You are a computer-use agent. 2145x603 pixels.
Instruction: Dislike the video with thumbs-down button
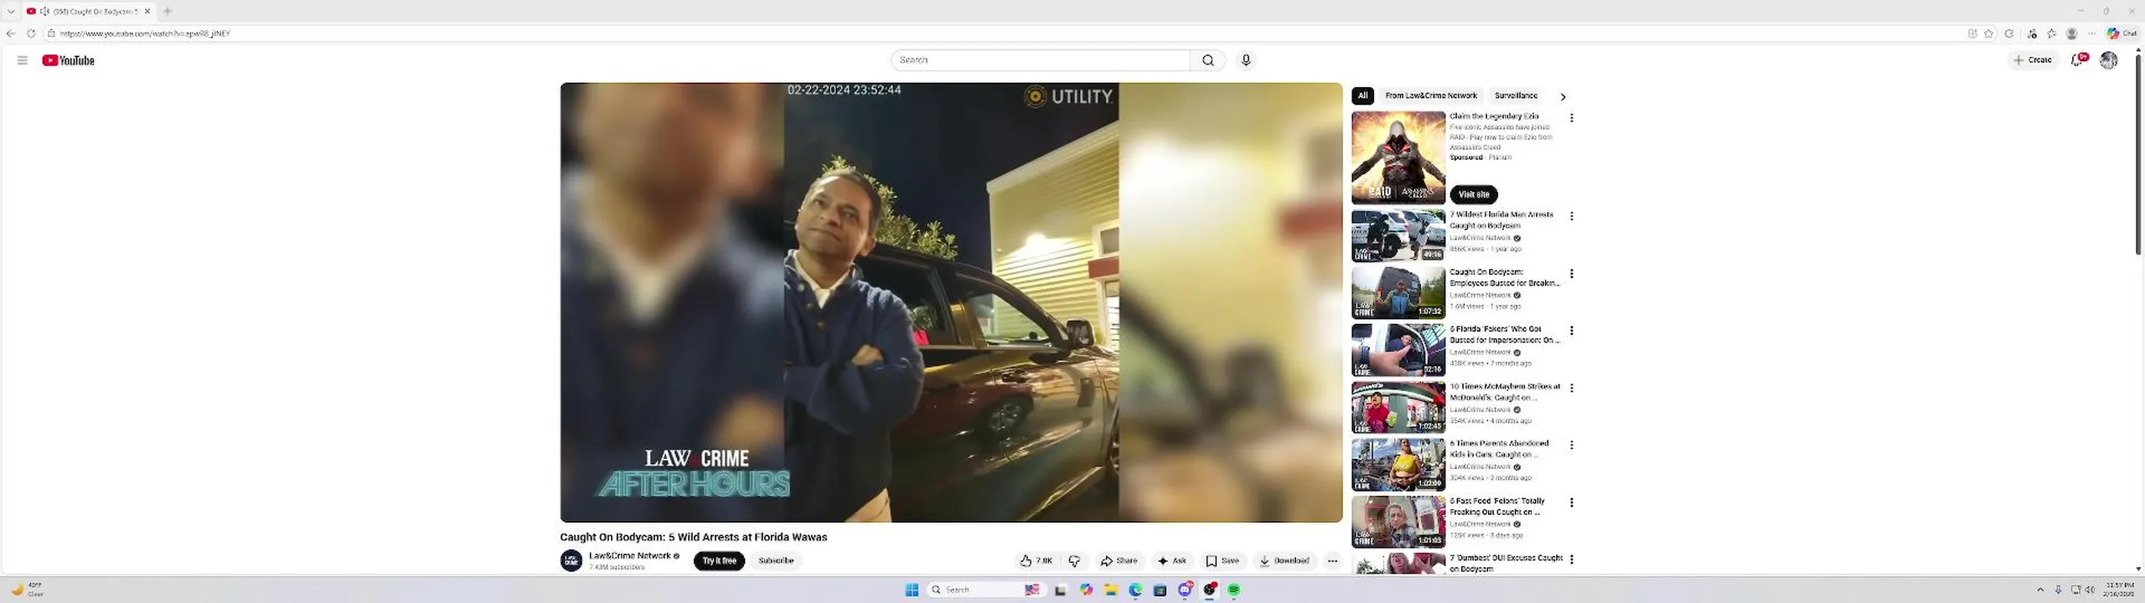coord(1075,561)
